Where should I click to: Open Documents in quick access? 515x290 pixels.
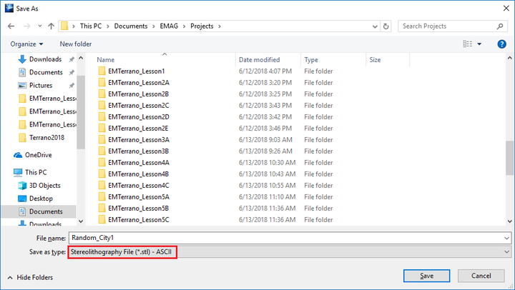click(46, 73)
